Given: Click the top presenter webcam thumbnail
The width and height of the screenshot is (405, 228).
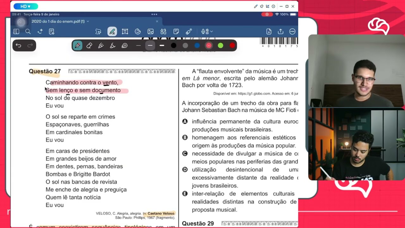Looking at the screenshot, I should click(357, 71).
